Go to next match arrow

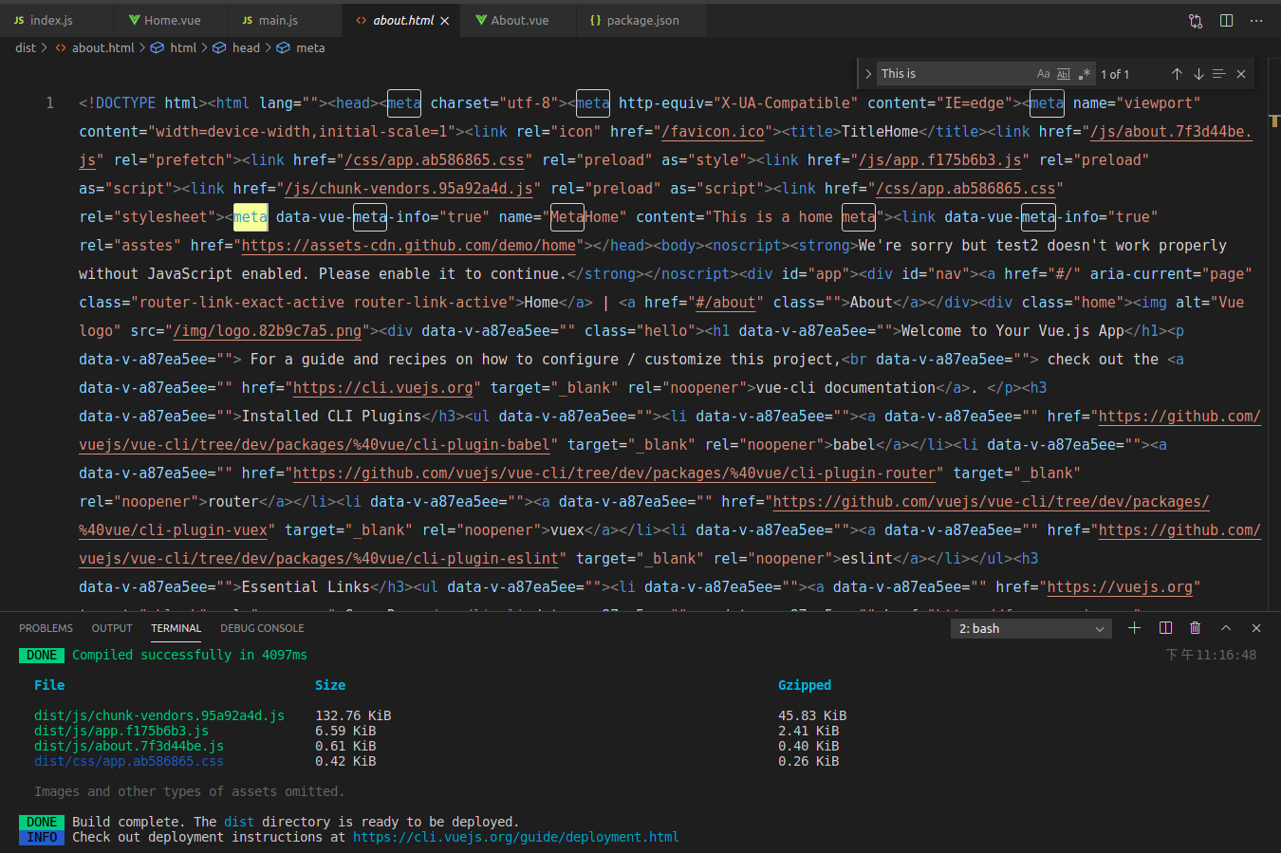(x=1198, y=74)
